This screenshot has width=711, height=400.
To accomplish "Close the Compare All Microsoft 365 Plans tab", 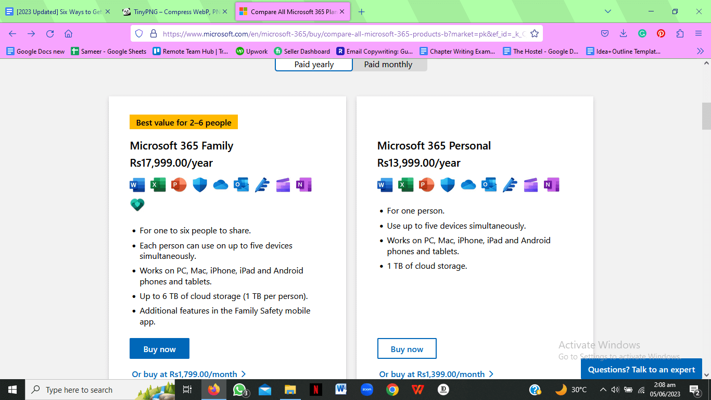I will pyautogui.click(x=342, y=11).
